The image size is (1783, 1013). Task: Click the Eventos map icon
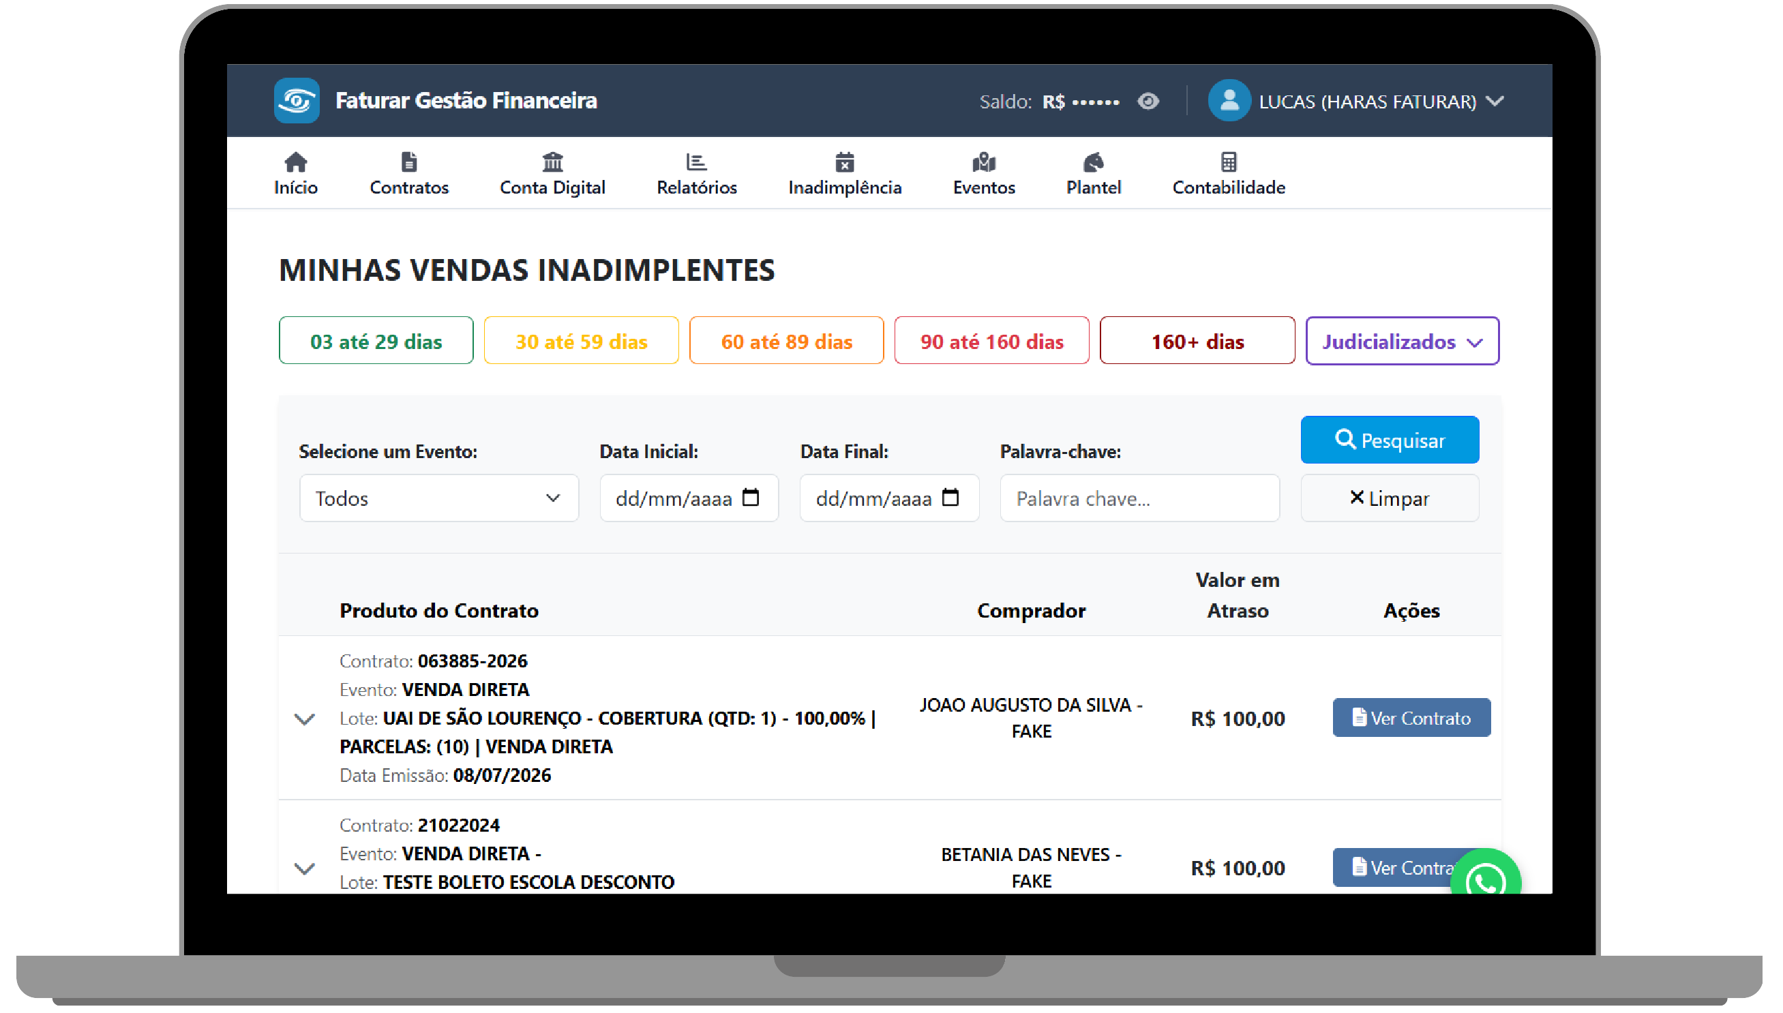click(986, 162)
